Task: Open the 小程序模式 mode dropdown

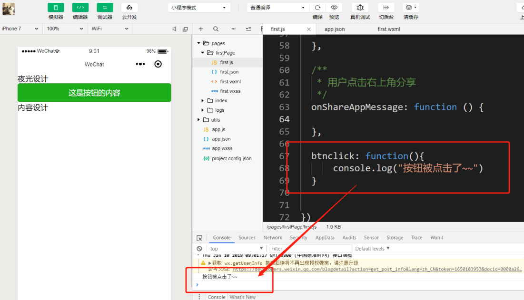Action: pyautogui.click(x=198, y=7)
